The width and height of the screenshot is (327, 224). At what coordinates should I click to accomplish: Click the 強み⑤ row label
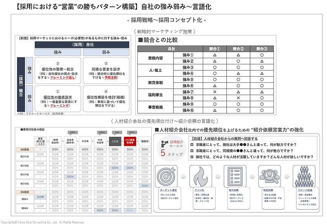coord(188,79)
